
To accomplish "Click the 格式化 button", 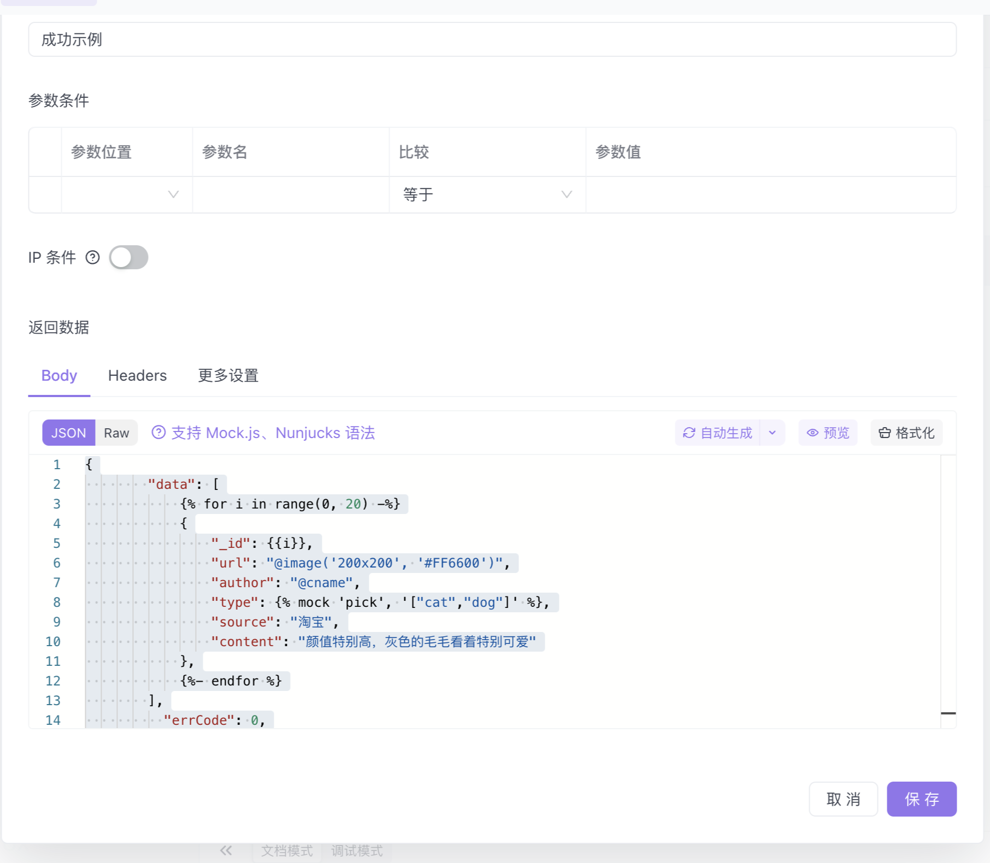I will click(906, 433).
